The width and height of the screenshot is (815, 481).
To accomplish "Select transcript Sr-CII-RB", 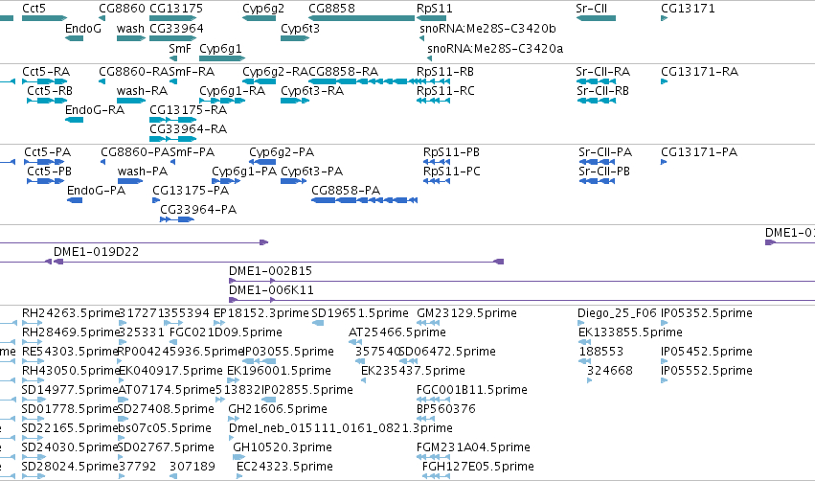I will pos(597,101).
